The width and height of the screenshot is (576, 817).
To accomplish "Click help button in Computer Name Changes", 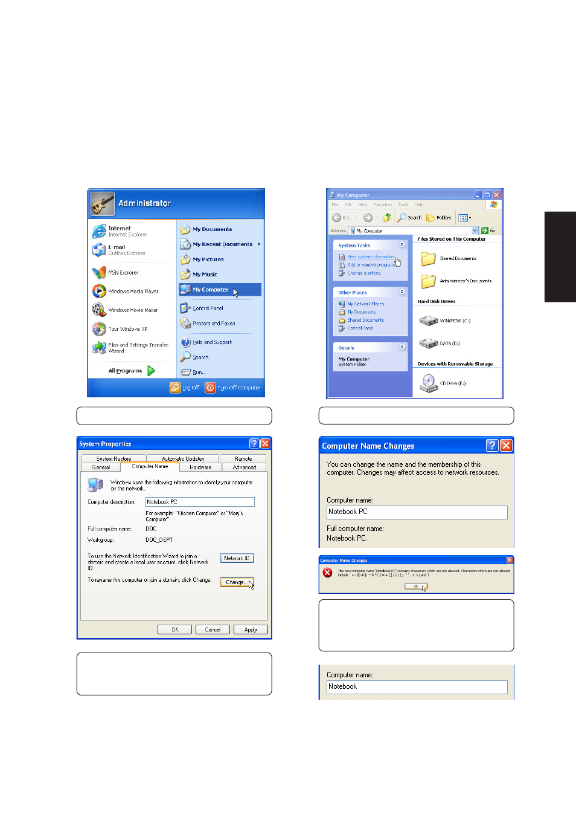I will [x=492, y=446].
